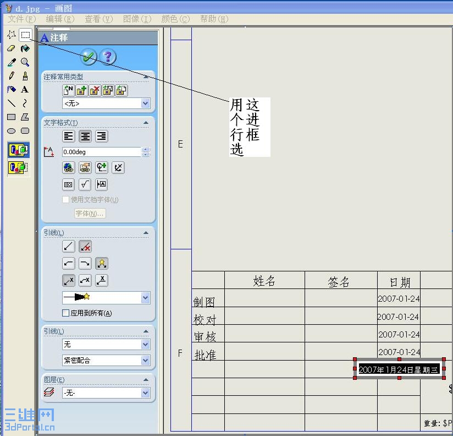Select the polygon tool
The height and width of the screenshot is (436, 453).
click(x=25, y=117)
